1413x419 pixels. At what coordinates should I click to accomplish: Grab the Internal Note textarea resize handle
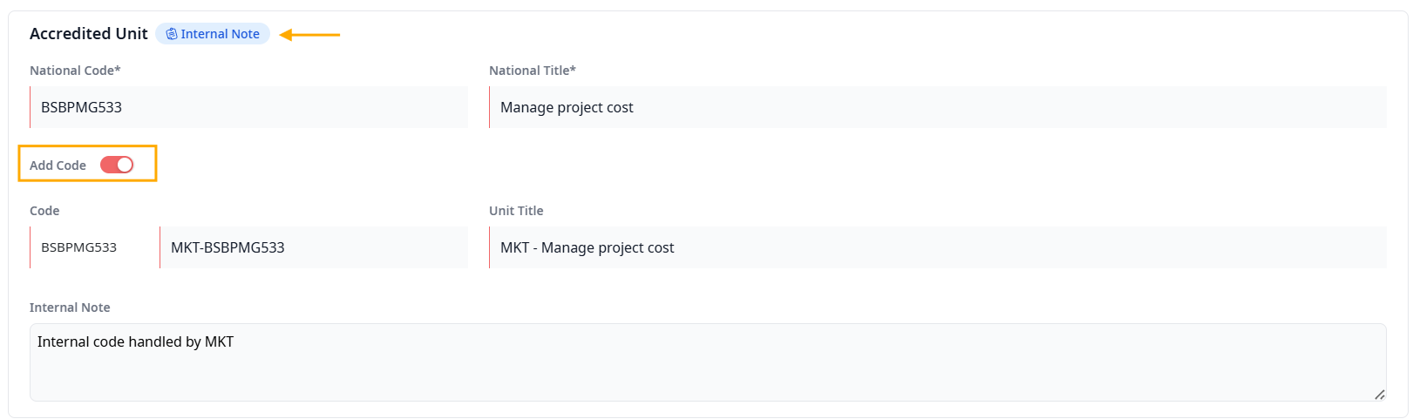pyautogui.click(x=1379, y=395)
